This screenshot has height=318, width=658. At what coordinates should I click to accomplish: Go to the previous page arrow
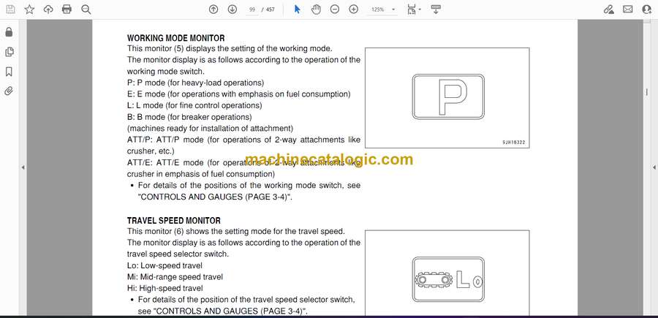pyautogui.click(x=213, y=10)
